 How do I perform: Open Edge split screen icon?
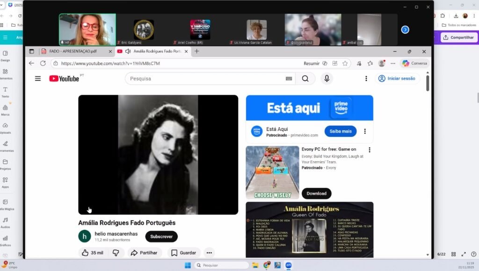coord(335,63)
